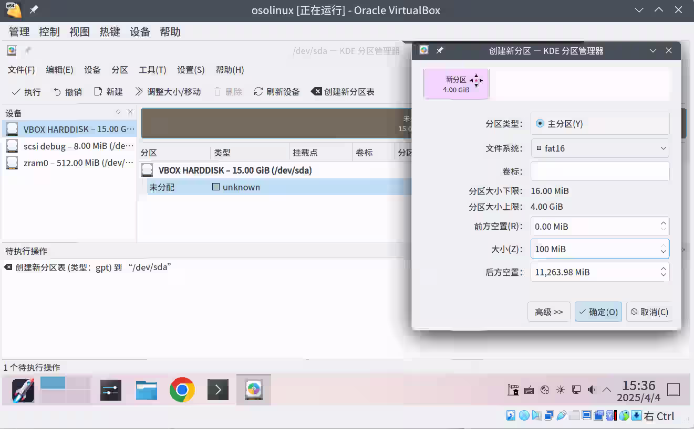This screenshot has width=694, height=429.
Task: Open the 设备 menu in VirtualBox menu bar
Action: (x=140, y=31)
